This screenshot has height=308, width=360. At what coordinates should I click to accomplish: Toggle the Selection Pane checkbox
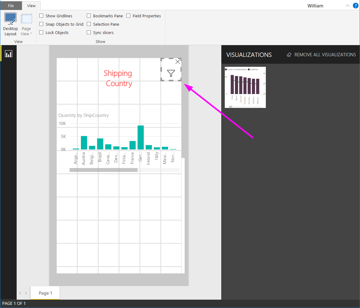click(x=89, y=24)
